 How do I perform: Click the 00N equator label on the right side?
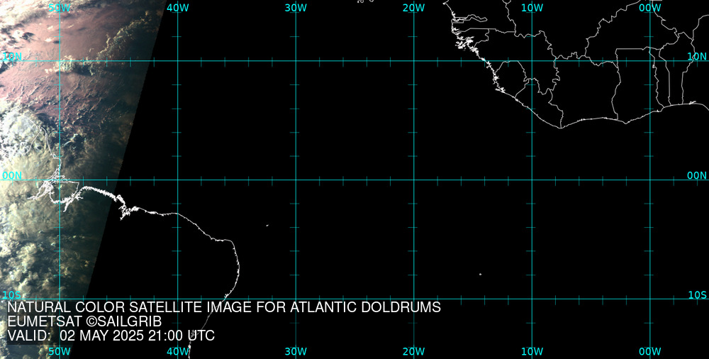coord(697,176)
